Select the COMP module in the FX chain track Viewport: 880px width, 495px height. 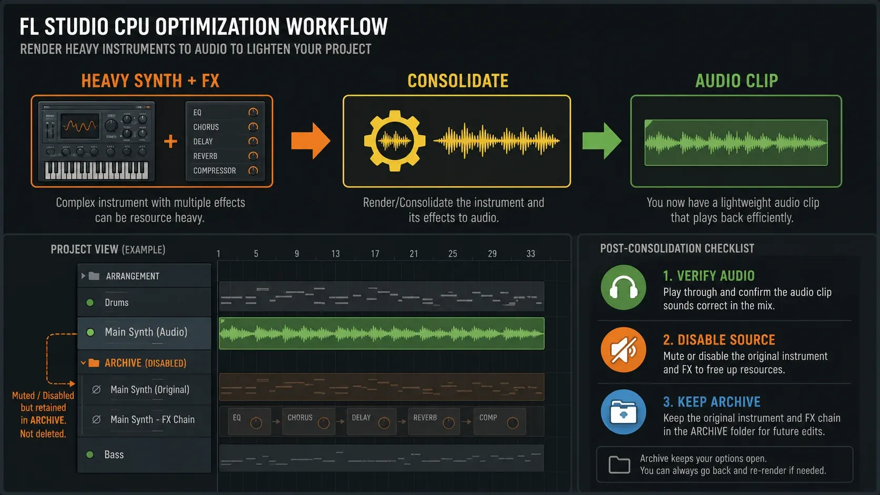(x=499, y=421)
